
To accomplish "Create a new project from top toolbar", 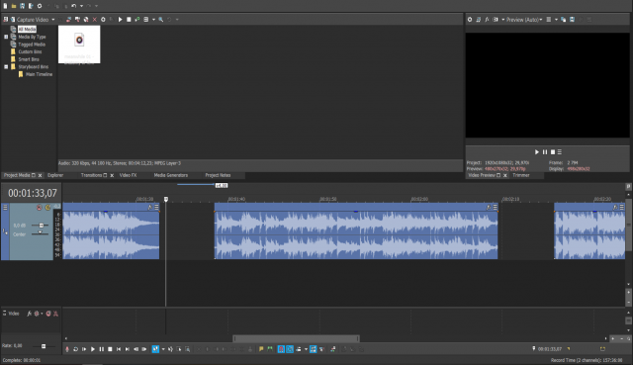I will 5,6.
